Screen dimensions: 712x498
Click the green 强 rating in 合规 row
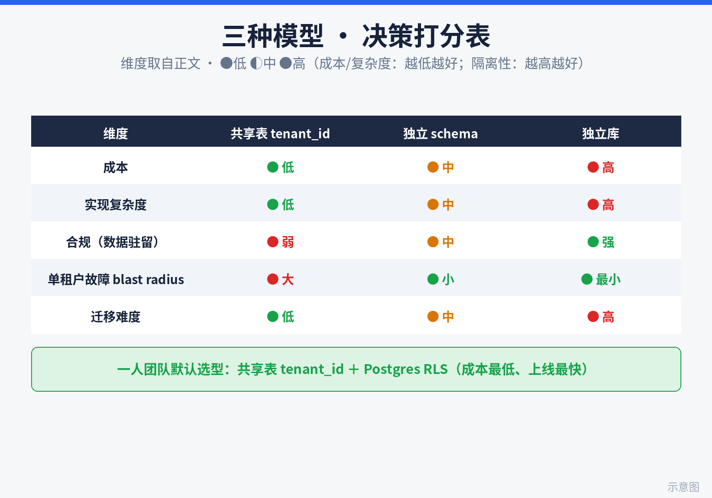tap(601, 242)
